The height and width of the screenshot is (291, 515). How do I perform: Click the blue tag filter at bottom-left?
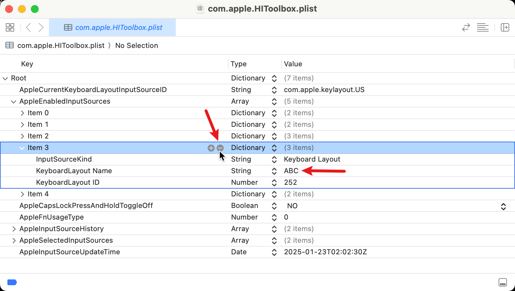12,282
